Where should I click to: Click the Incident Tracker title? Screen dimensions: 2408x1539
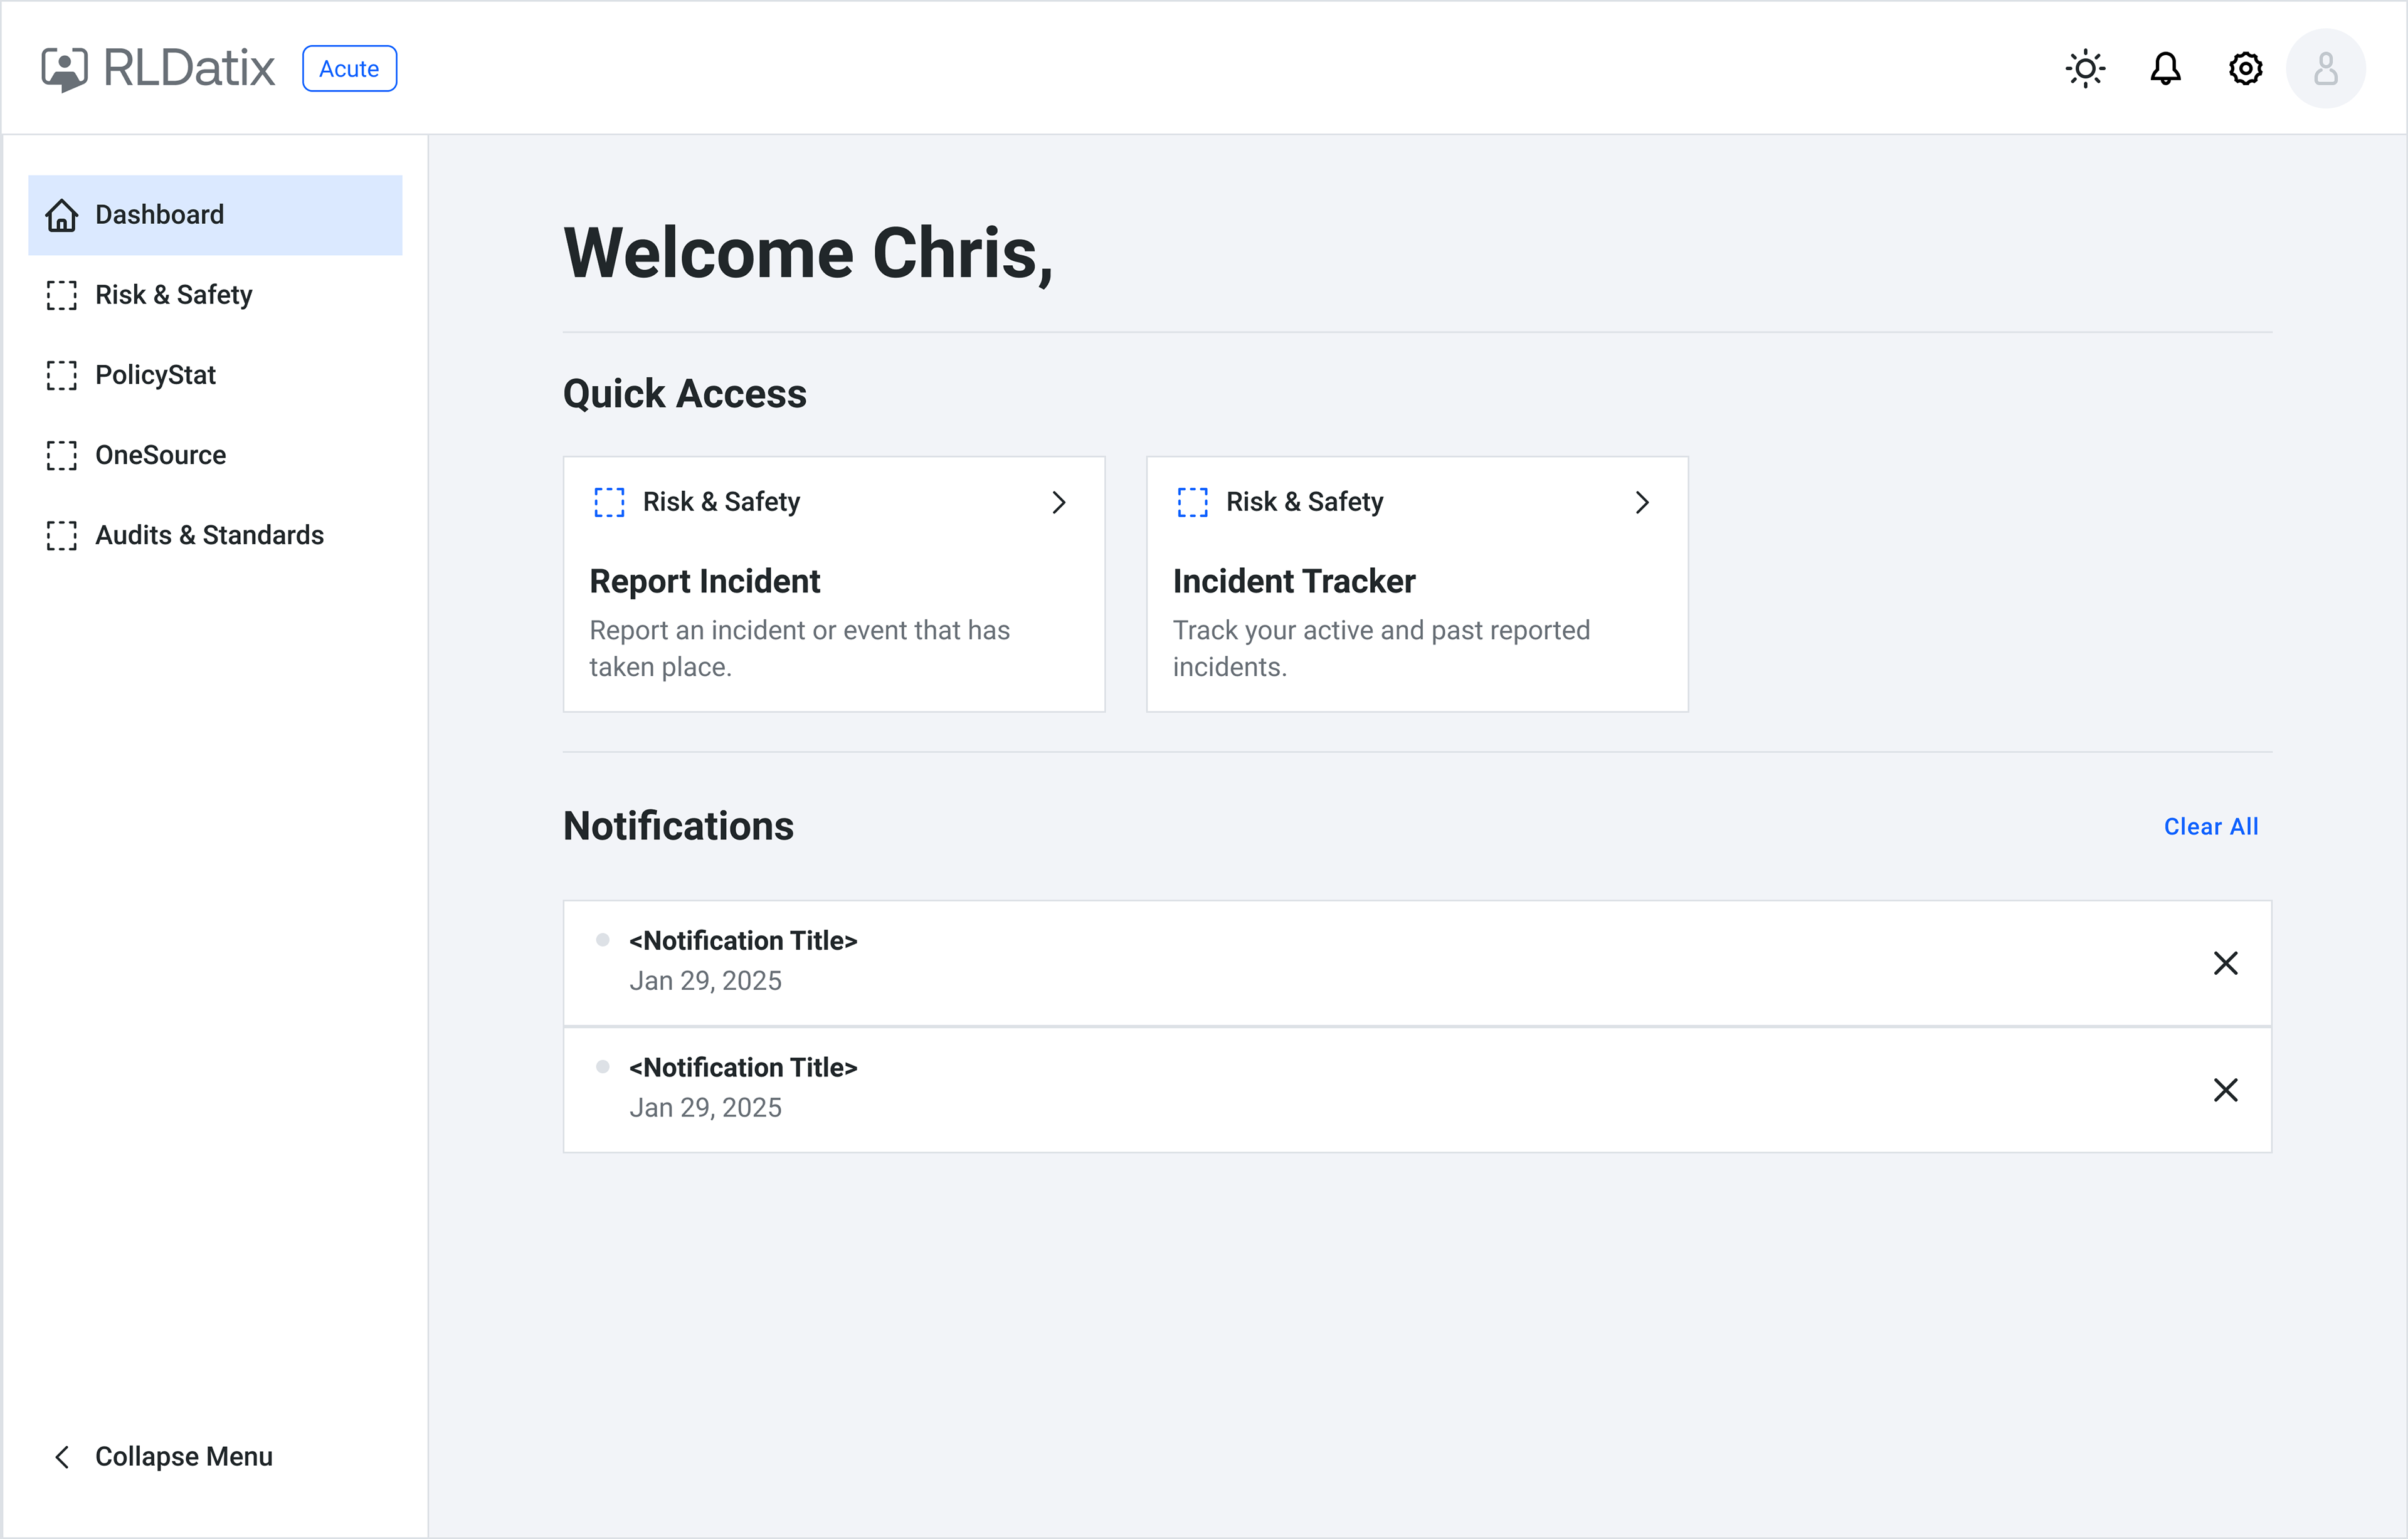1294,581
